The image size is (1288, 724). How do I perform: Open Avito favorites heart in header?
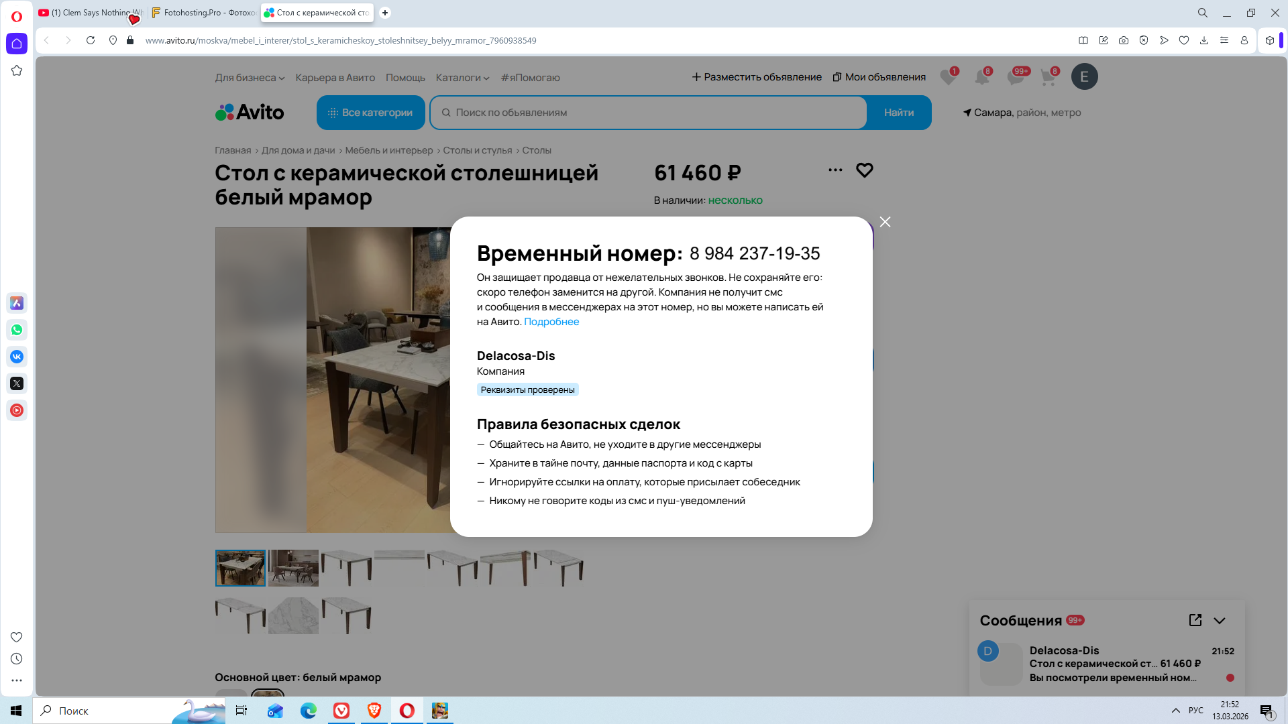point(948,77)
